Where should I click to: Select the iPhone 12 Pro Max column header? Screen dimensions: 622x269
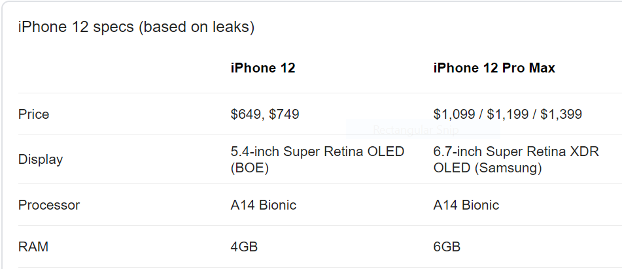(494, 68)
